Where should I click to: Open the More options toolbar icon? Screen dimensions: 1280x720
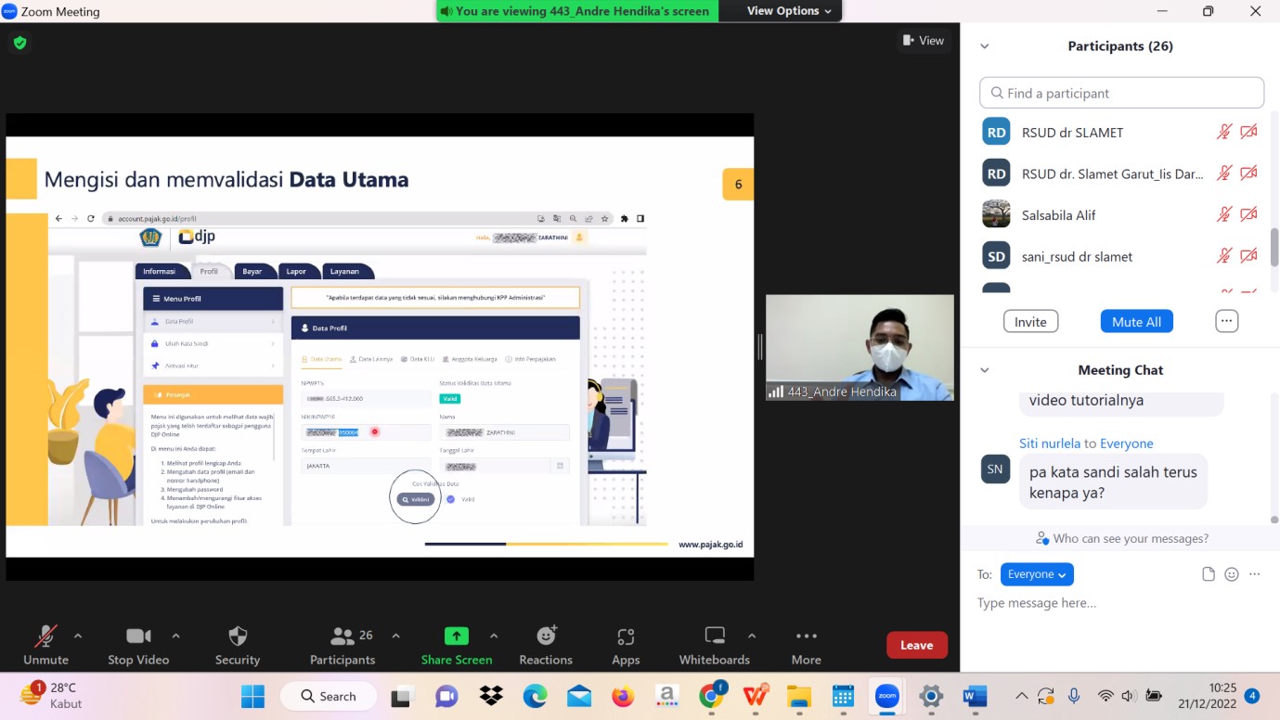(806, 636)
